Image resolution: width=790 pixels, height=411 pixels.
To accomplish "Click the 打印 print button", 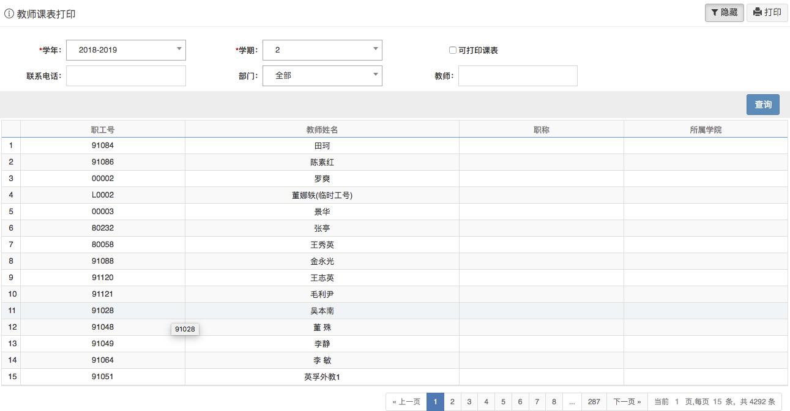I will [766, 12].
